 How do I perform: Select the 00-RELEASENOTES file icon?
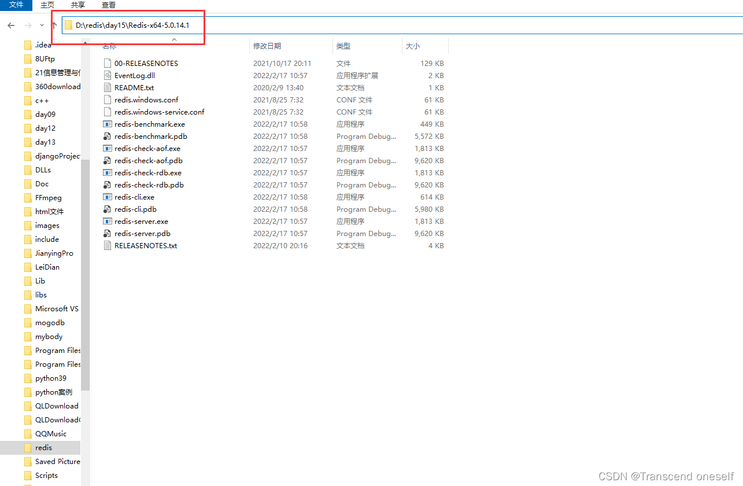click(x=108, y=63)
